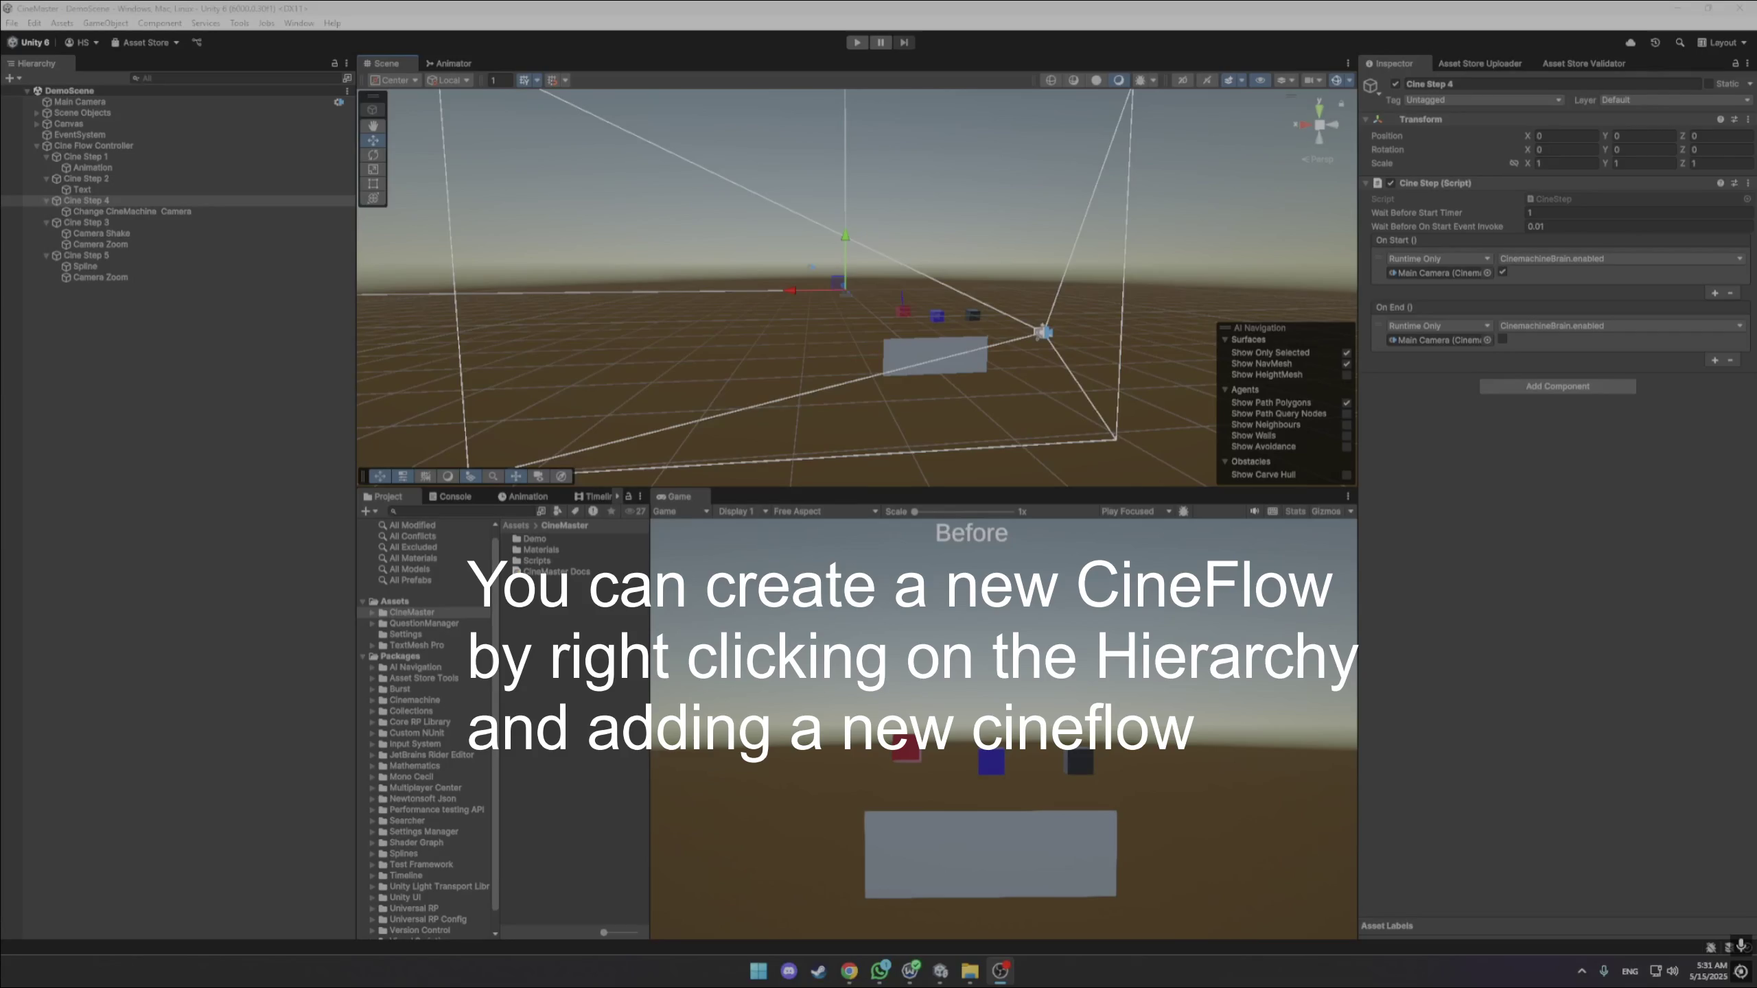
Task: Click the Steam icon in taskbar
Action: pos(818,971)
